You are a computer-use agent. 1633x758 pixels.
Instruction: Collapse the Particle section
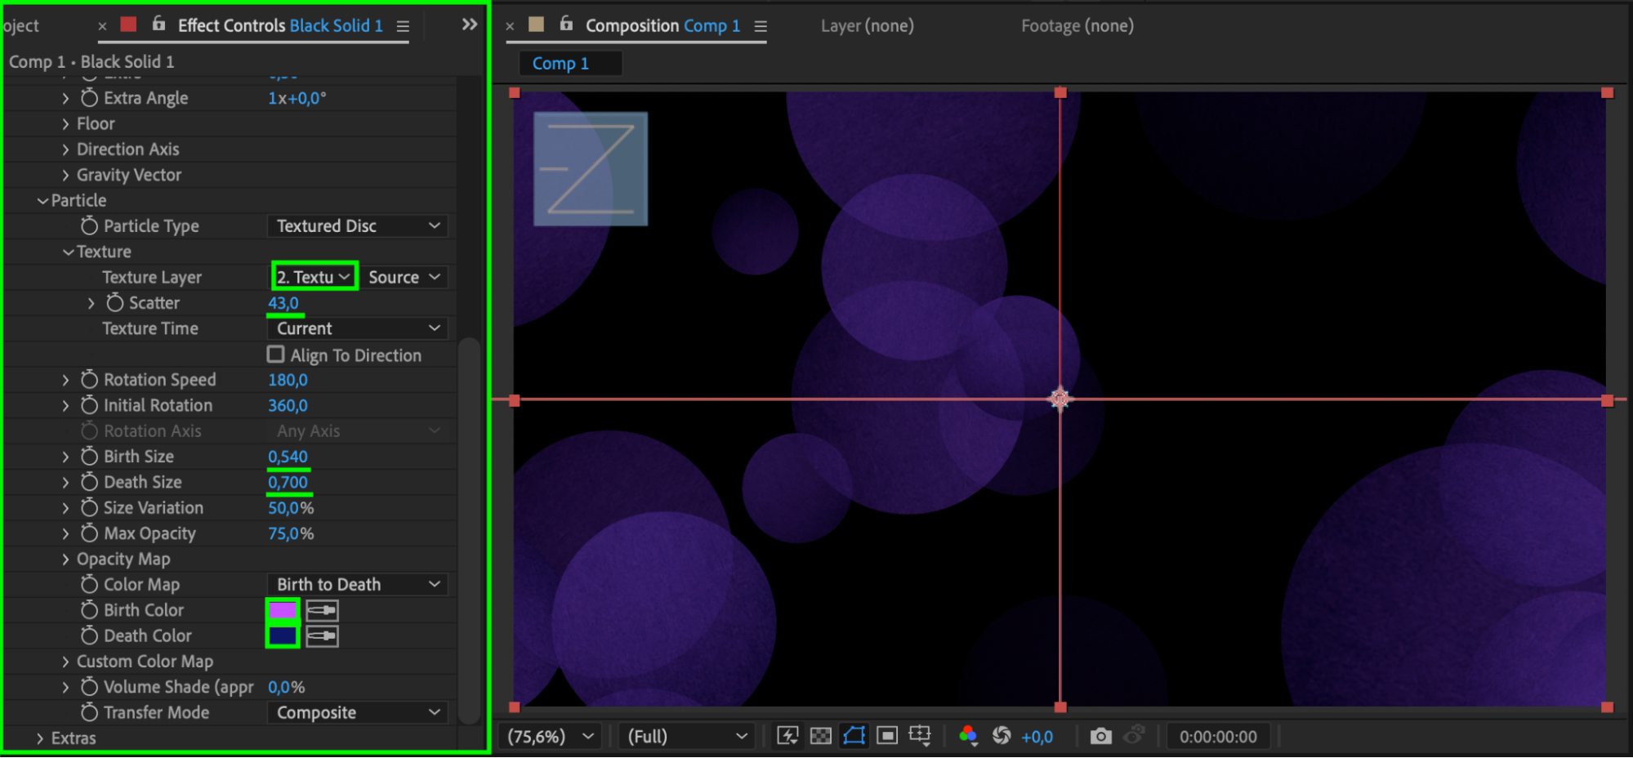(x=42, y=201)
